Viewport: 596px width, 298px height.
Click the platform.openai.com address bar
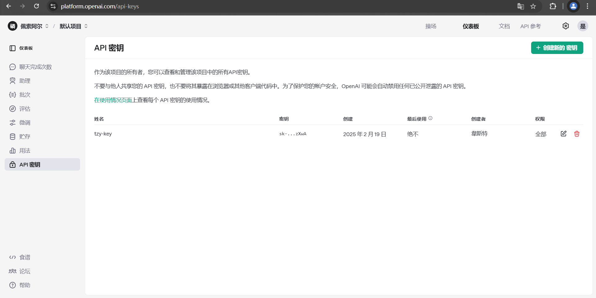pyautogui.click(x=279, y=6)
